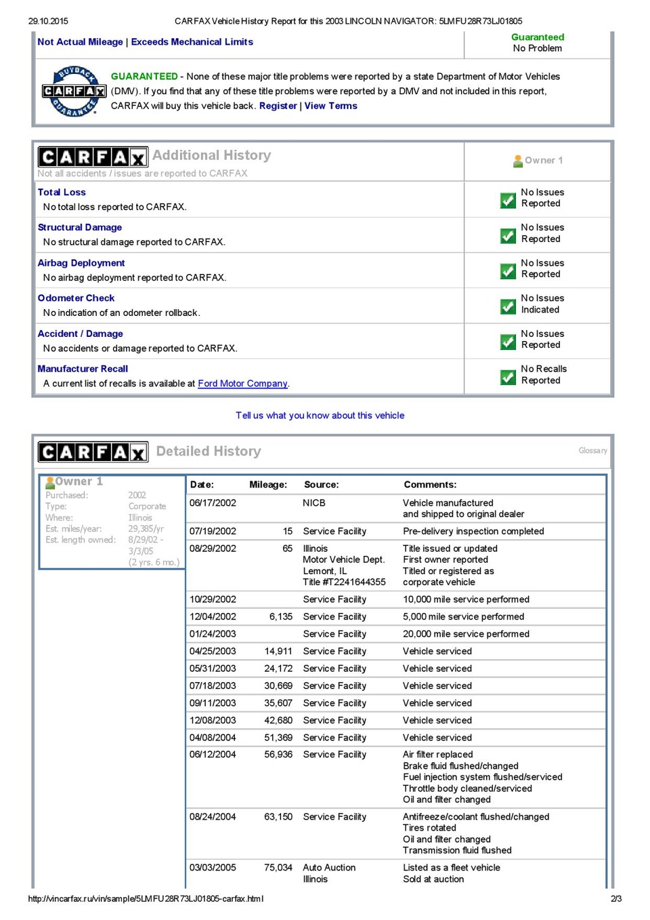This screenshot has width=650, height=920.
Task: Click the Additional History heading
Action: point(211,155)
